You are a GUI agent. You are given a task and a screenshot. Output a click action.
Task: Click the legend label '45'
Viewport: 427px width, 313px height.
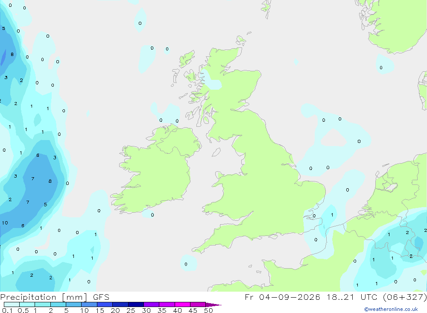[x=193, y=310]
